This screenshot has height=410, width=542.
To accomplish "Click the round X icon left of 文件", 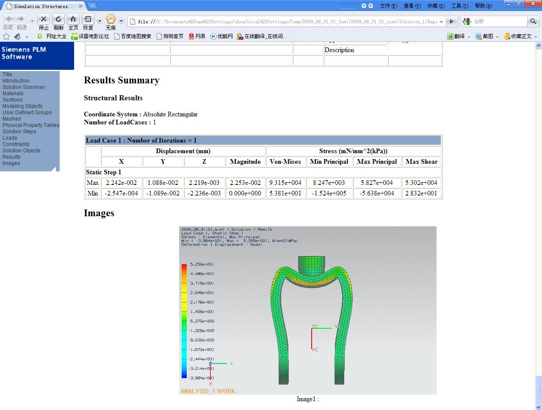I will [x=371, y=6].
